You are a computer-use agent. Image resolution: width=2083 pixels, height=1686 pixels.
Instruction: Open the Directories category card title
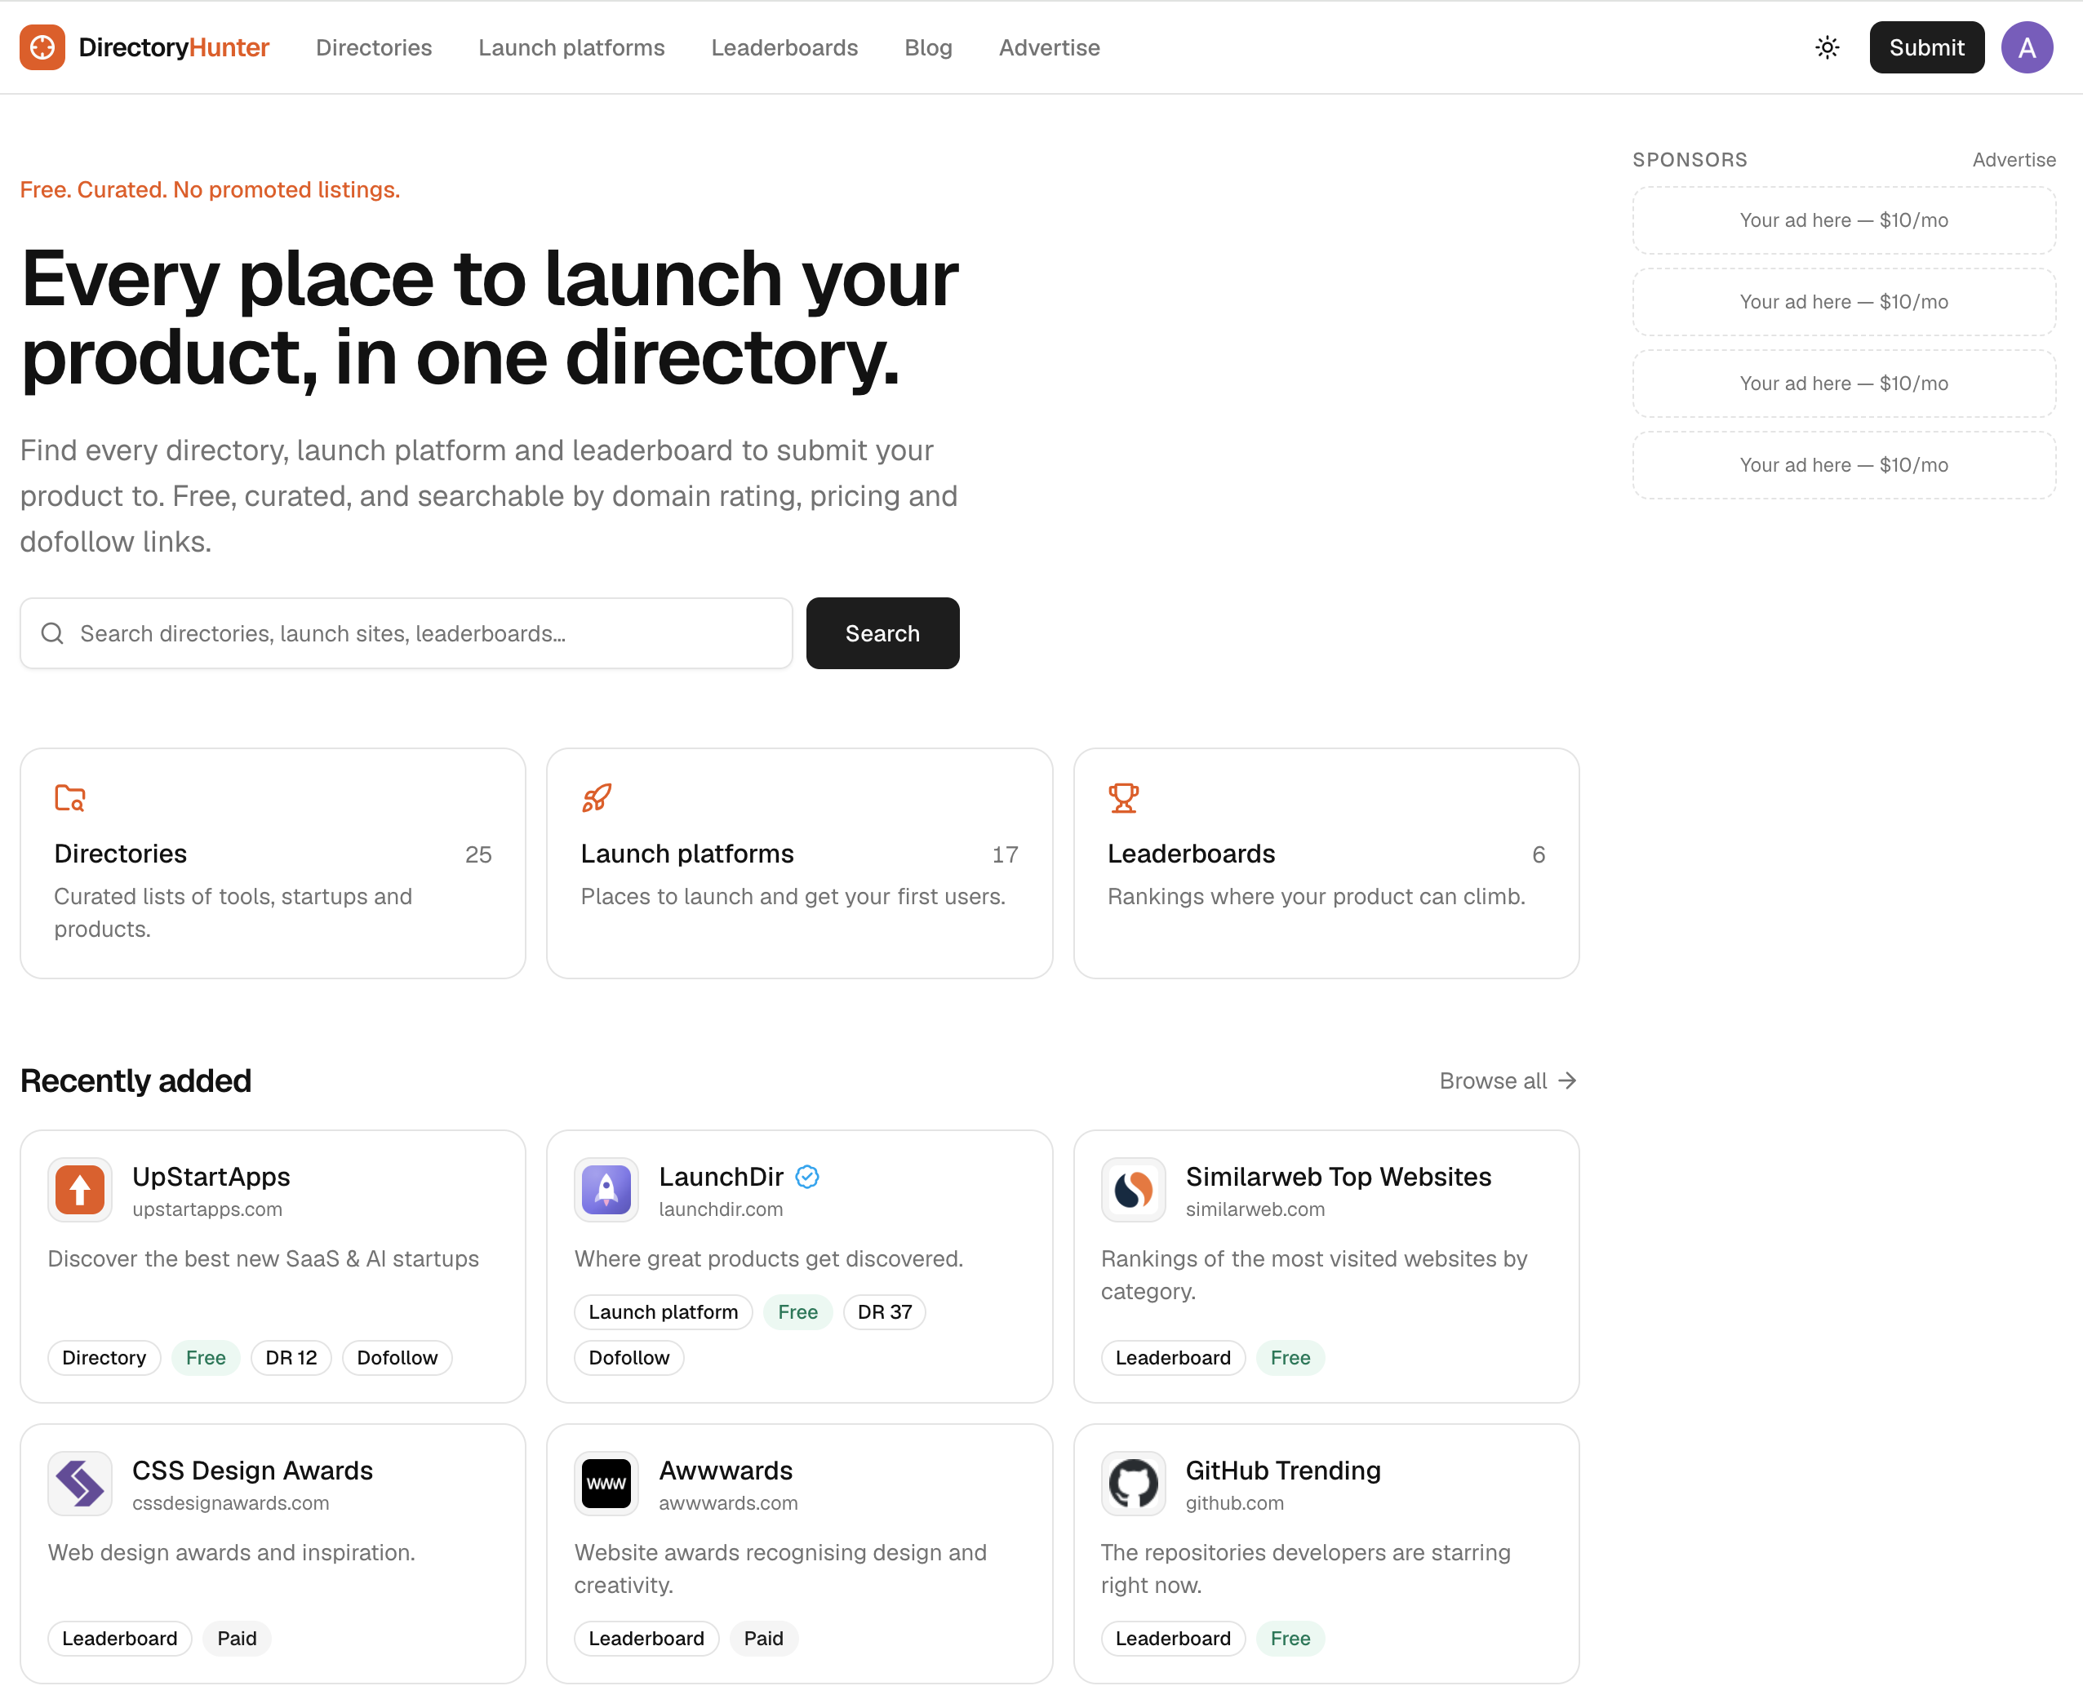pyautogui.click(x=121, y=854)
